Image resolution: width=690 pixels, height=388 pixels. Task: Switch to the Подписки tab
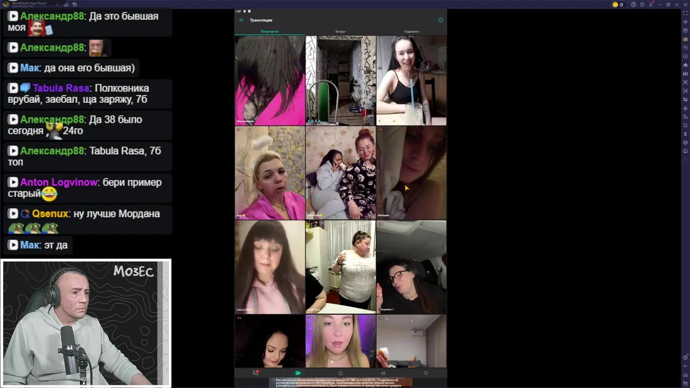411,31
